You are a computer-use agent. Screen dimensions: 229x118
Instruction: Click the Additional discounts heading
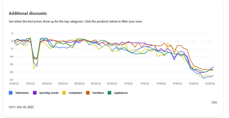pos(28,13)
